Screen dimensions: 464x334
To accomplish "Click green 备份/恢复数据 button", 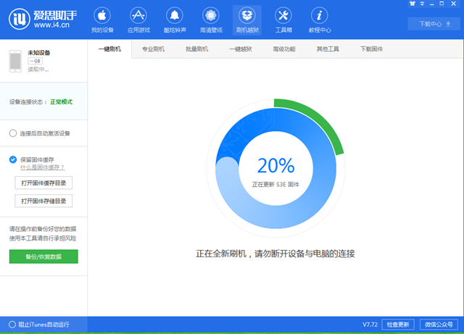I will 43,256.
